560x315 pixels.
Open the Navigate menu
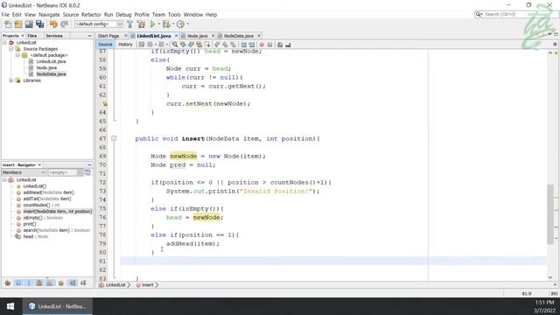(49, 15)
